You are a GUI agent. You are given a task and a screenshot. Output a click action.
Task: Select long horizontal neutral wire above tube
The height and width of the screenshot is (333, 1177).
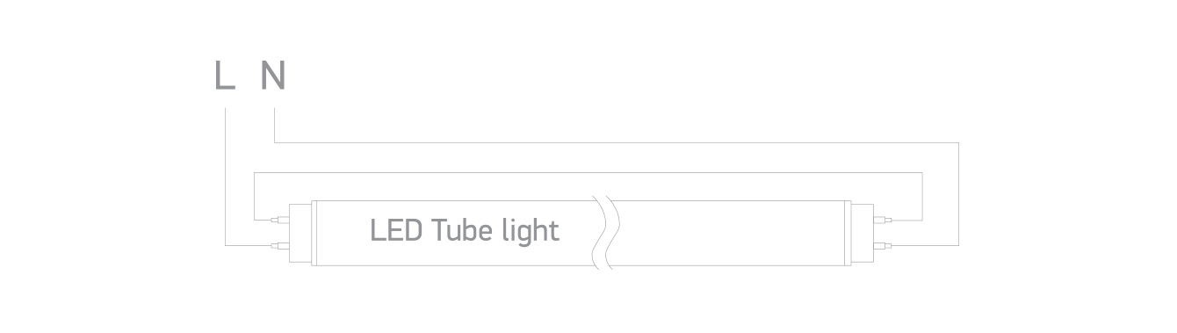617,142
